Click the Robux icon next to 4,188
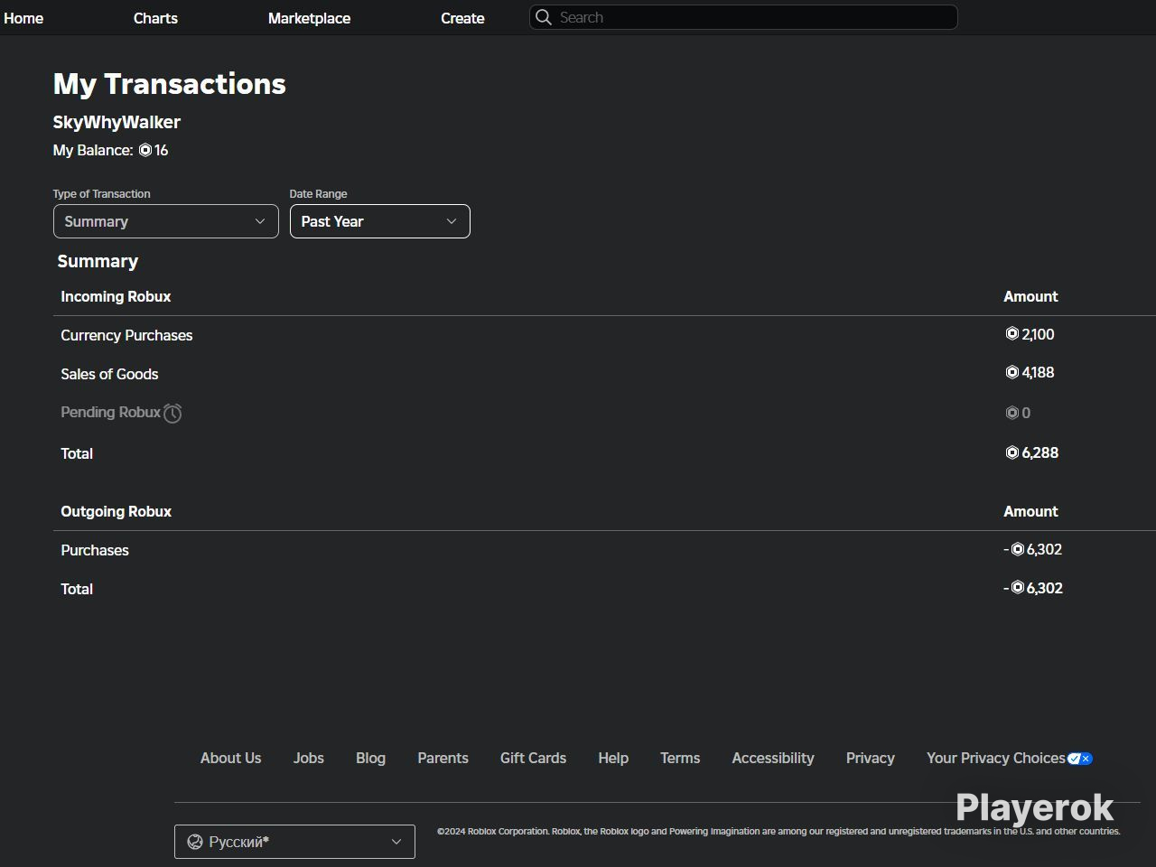Screen dimensions: 1156x867 (1012, 372)
